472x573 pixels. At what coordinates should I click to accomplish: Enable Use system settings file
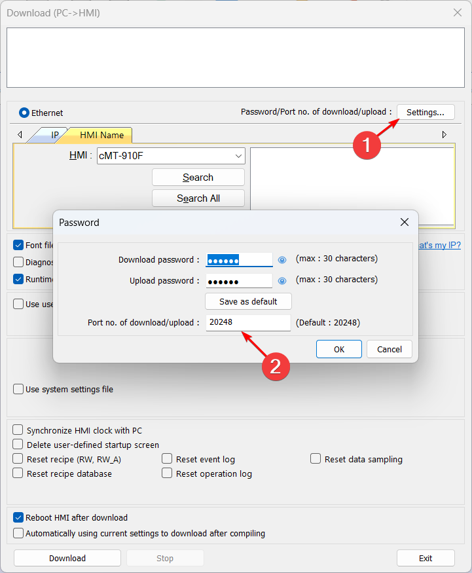[x=18, y=389]
